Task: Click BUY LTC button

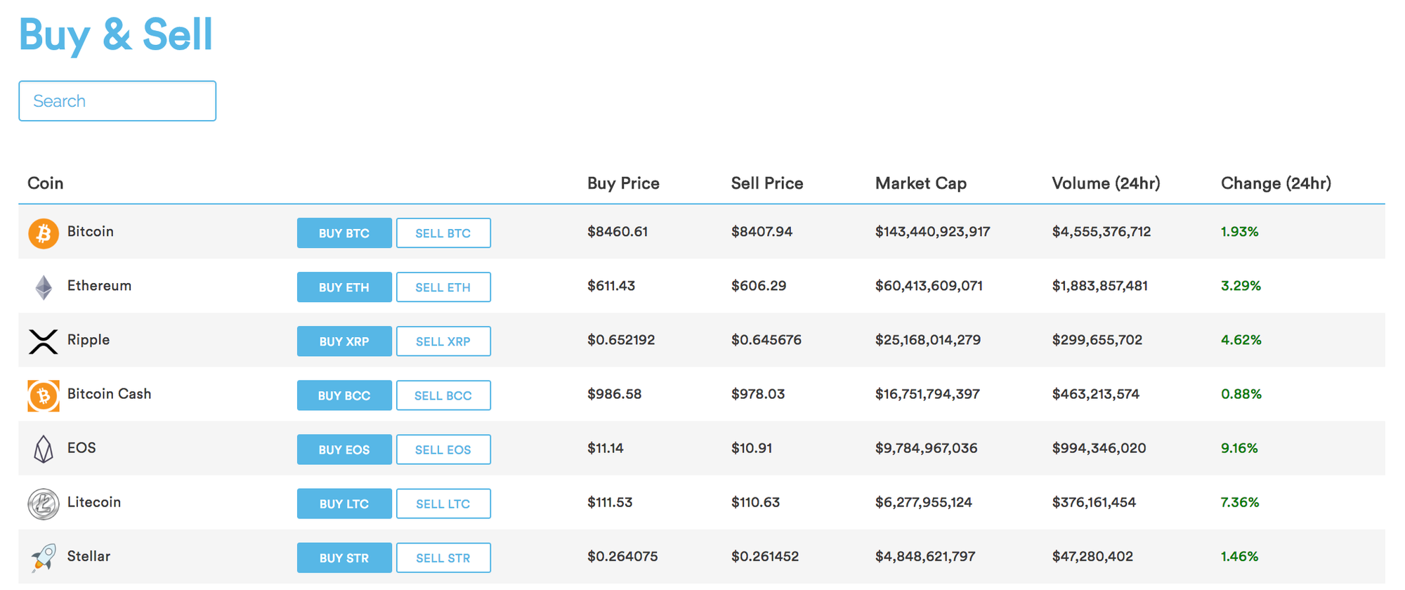Action: 344,504
